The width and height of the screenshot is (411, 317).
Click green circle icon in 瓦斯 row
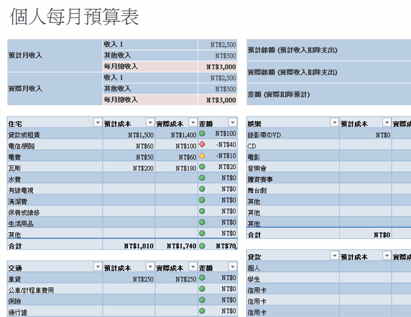coord(202,167)
